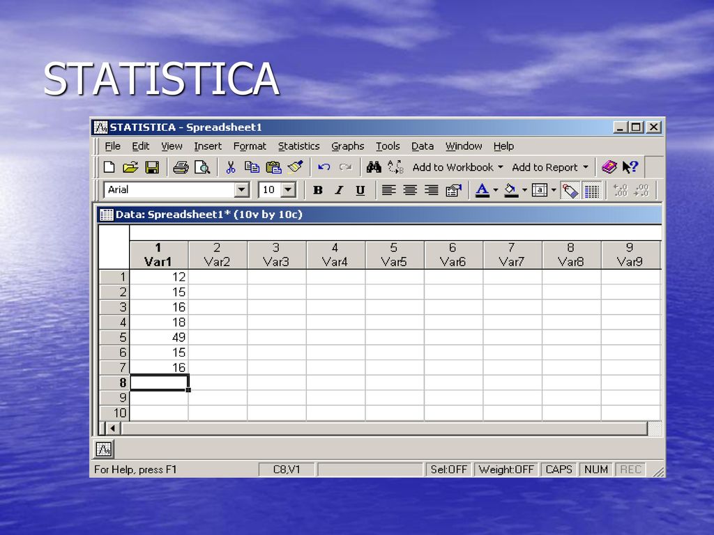Open the Graphs menu
Viewport: 714px width, 535px height.
pos(347,146)
